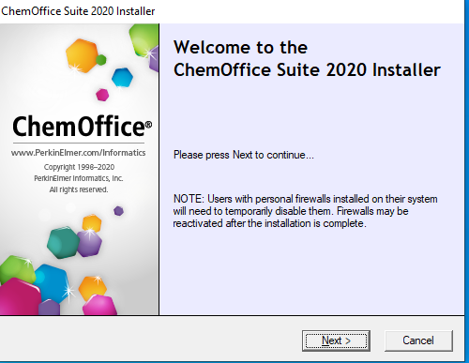
Task: Click the NOTE about personal firewalls
Action: [306, 211]
